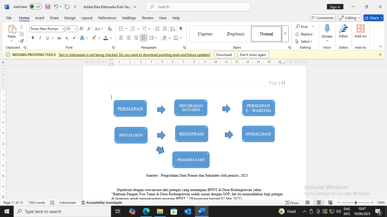
Task: Click Download for proofing tools
Action: coord(224,55)
